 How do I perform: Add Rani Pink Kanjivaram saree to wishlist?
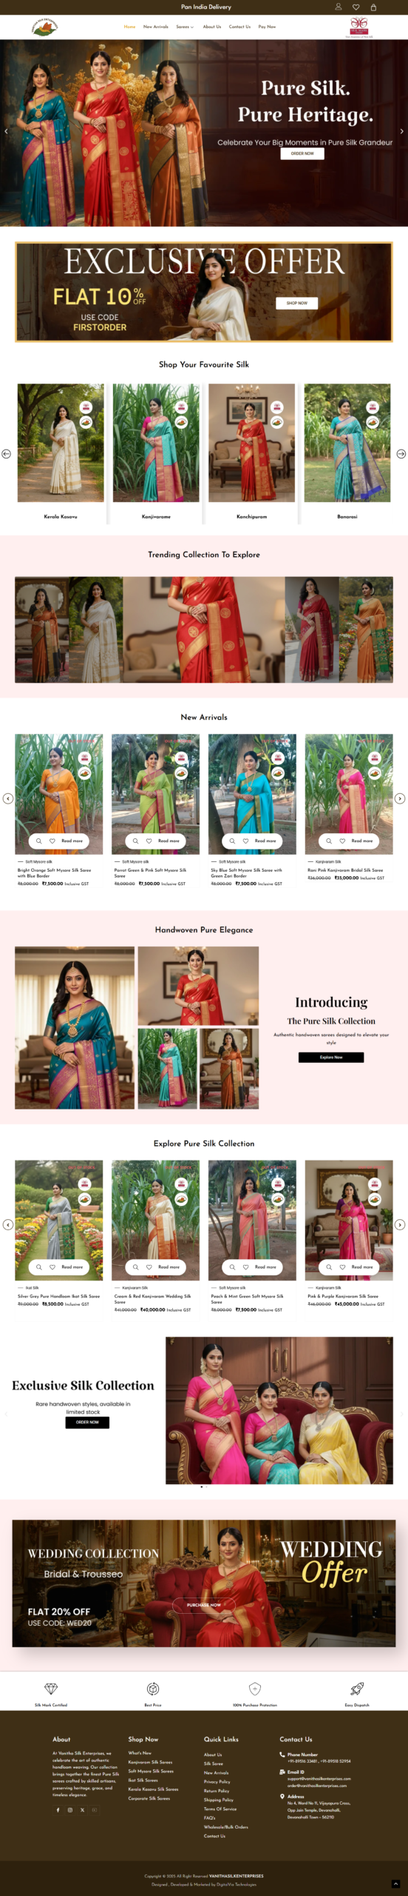click(342, 841)
